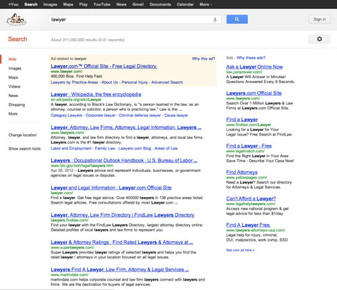
Task: Click 'Category:Lawyers' sublink
Action: tap(67, 115)
